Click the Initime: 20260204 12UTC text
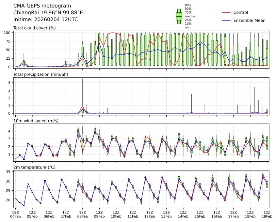 click(x=46, y=19)
